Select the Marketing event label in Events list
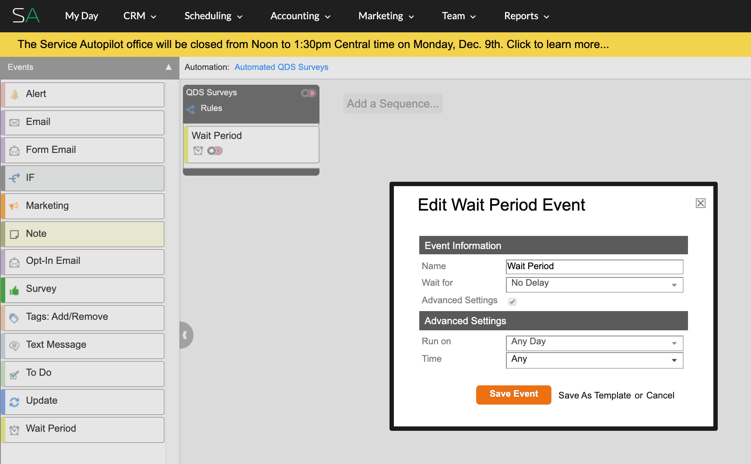This screenshot has height=464, width=751. point(47,206)
